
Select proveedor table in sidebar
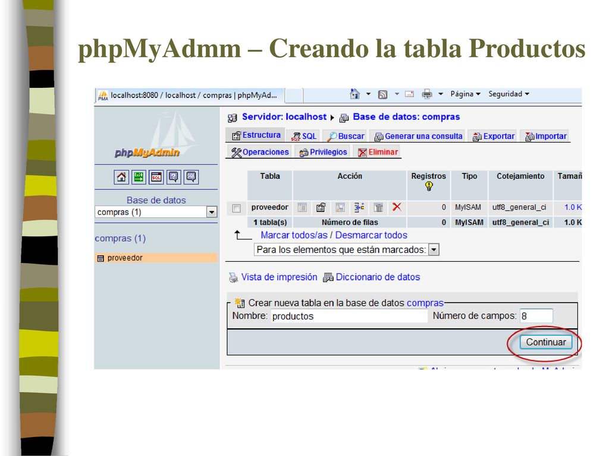125,258
